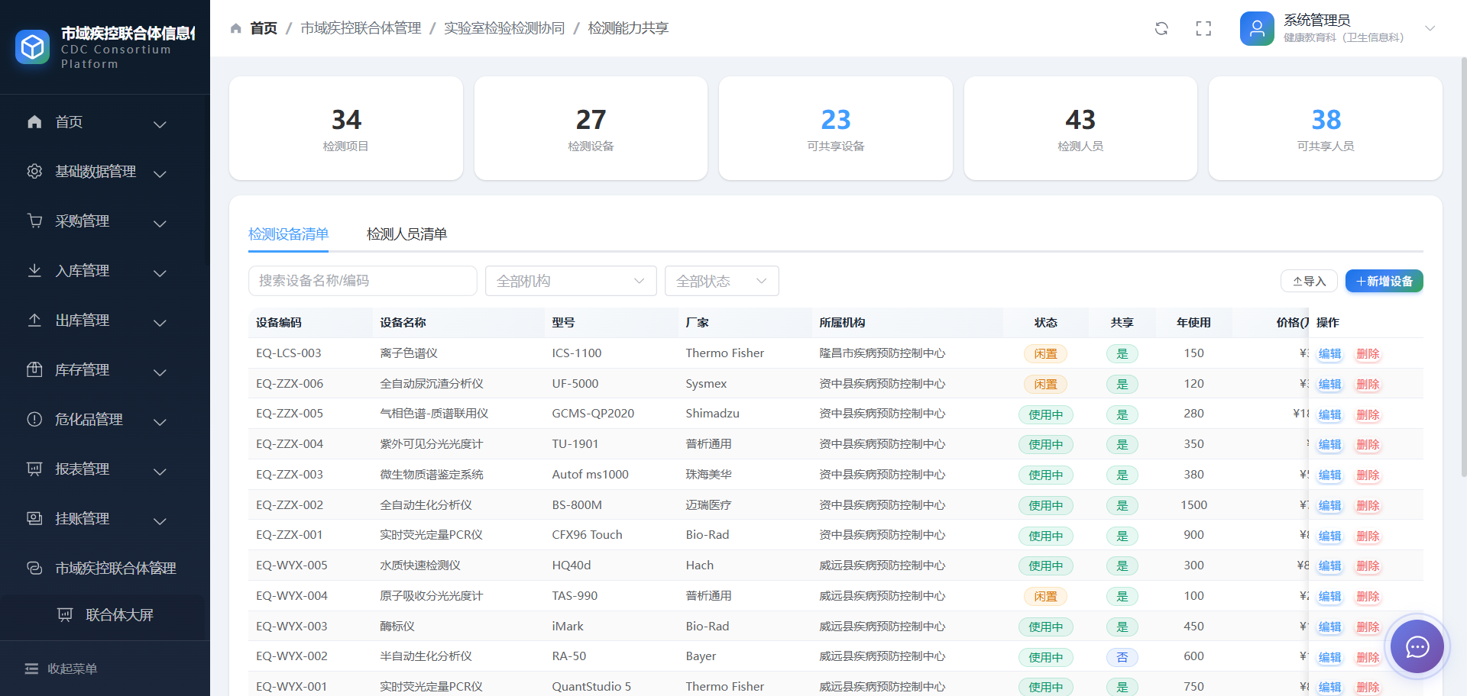Click the 使用中 status tag for EQ-ZZX-005
Image resolution: width=1467 pixels, height=696 pixels.
pos(1045,414)
